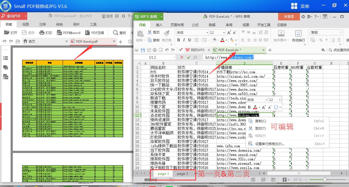
Task: Toggle Bold in the floating mini toolbar
Action: pyautogui.click(x=249, y=107)
